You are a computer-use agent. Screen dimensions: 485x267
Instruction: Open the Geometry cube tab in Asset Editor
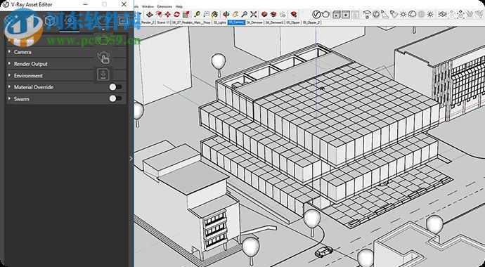(50, 20)
